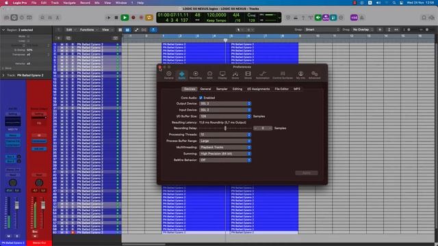This screenshot has width=438, height=246.
Task: Click the Stop transport button
Action: [116, 18]
